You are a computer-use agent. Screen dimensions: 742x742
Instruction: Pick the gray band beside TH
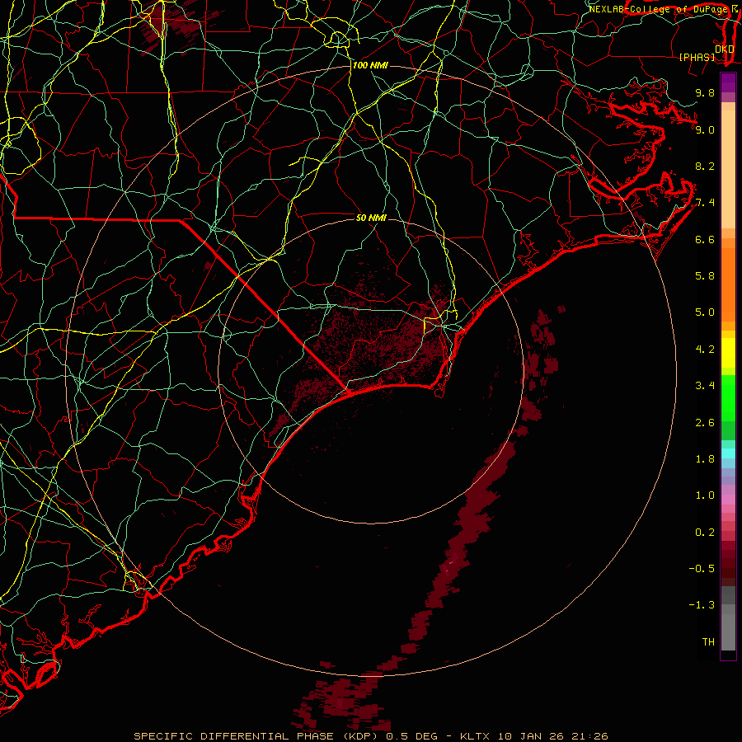(x=728, y=633)
